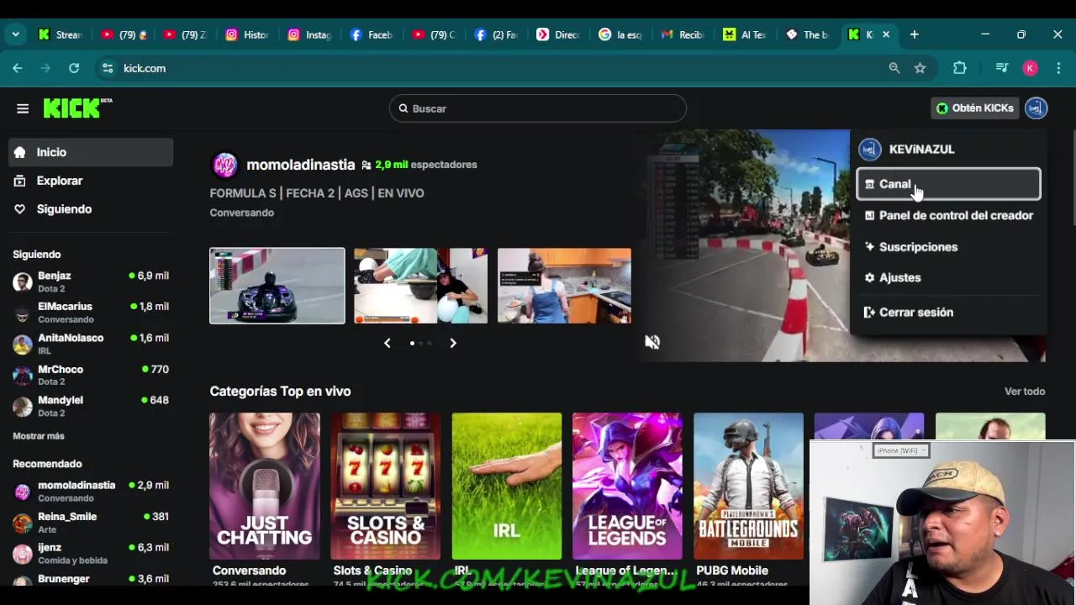The image size is (1076, 605).
Task: Click the Kick logo
Action: tap(77, 108)
